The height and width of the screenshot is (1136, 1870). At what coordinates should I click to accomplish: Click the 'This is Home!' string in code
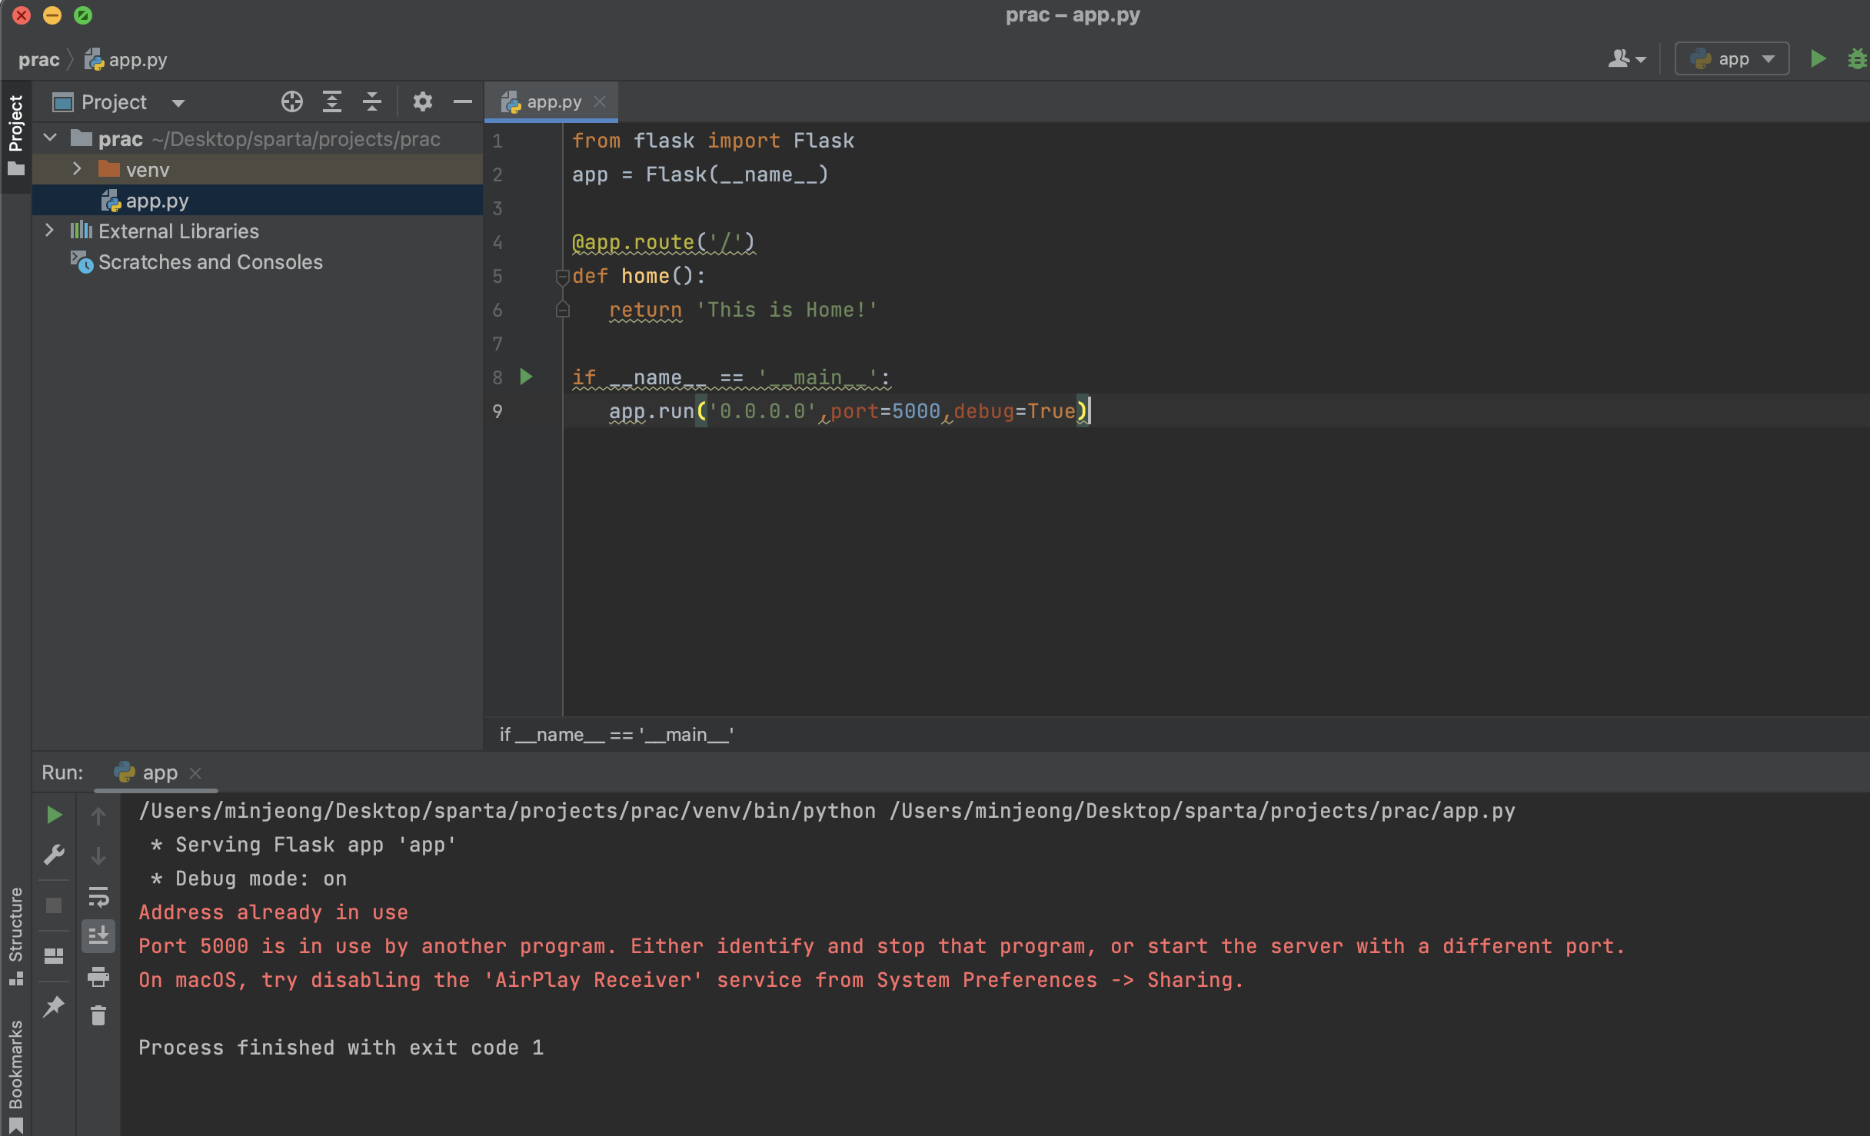pyautogui.click(x=787, y=310)
